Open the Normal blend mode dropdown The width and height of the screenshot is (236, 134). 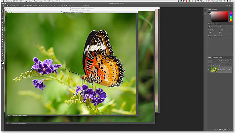click(214, 63)
